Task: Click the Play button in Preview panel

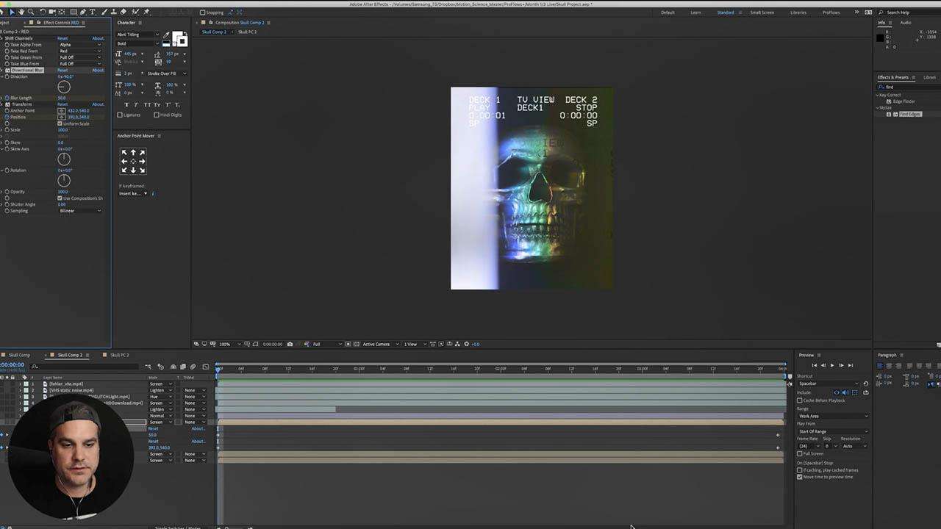Action: [x=832, y=365]
